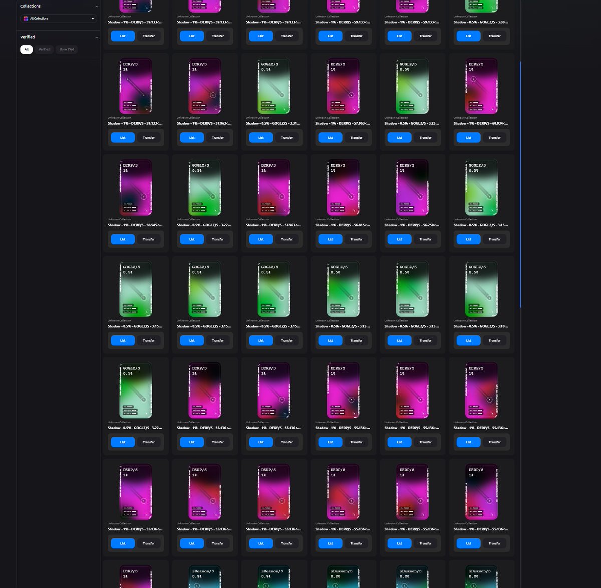The height and width of the screenshot is (588, 601).
Task: Click the 'Shadow - 1% - DERP/S - 60.934' title
Action: 481,123
